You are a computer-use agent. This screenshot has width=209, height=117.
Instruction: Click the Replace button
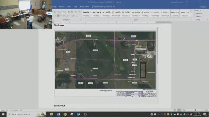tap(198, 14)
